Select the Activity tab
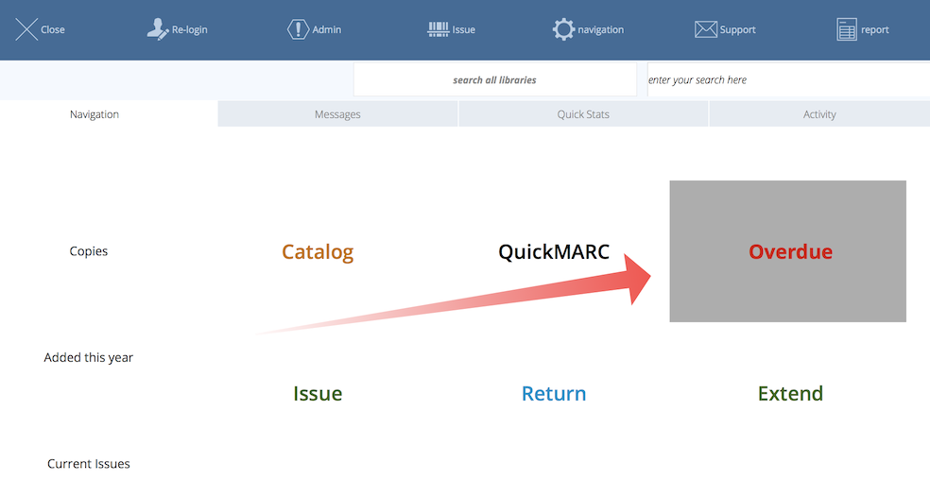 (x=819, y=114)
